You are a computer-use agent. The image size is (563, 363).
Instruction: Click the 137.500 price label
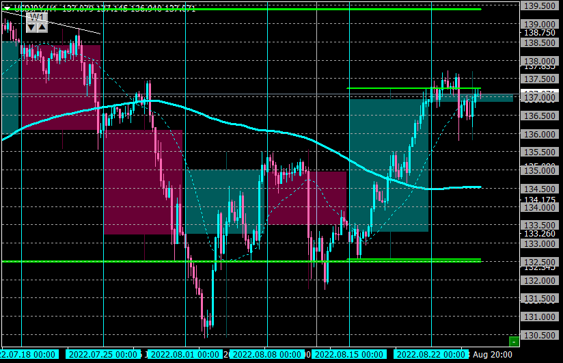539,79
